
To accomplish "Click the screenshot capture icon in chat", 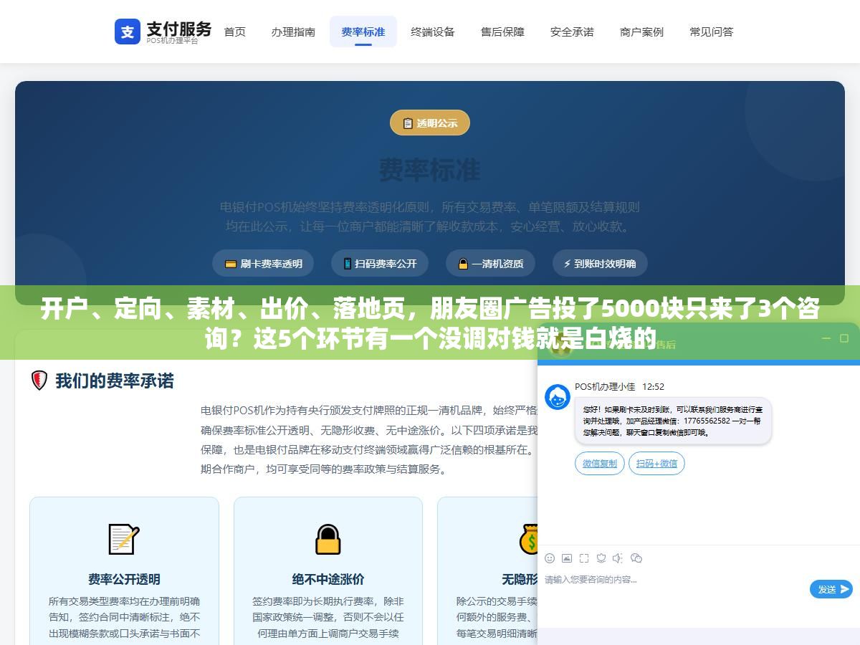I will tap(584, 558).
